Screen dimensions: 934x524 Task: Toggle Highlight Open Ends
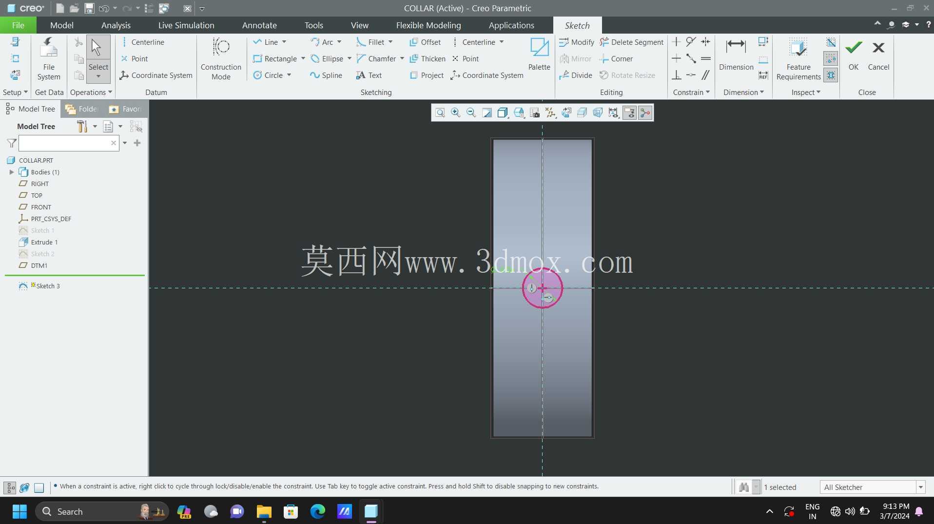(831, 59)
